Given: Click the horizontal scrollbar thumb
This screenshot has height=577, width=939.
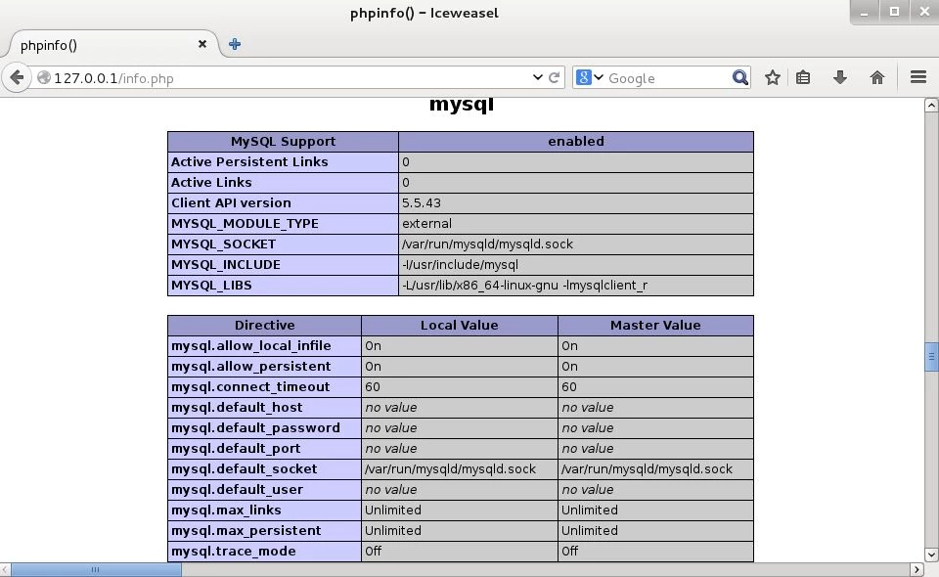Looking at the screenshot, I should [x=96, y=569].
